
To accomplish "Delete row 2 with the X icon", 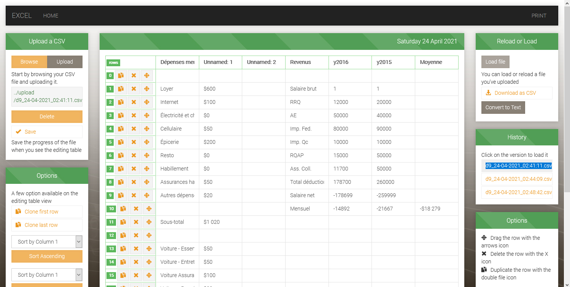I will point(134,102).
